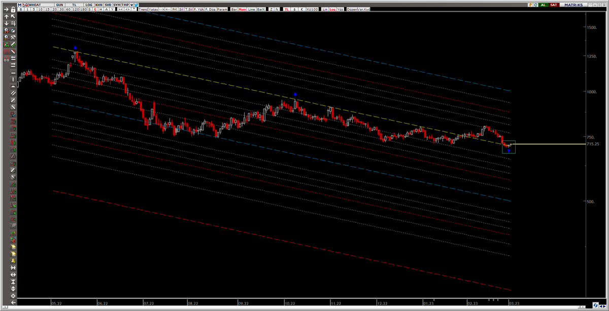The height and width of the screenshot is (311, 609).
Task: Click the F. Yük button
Action: coord(199,10)
